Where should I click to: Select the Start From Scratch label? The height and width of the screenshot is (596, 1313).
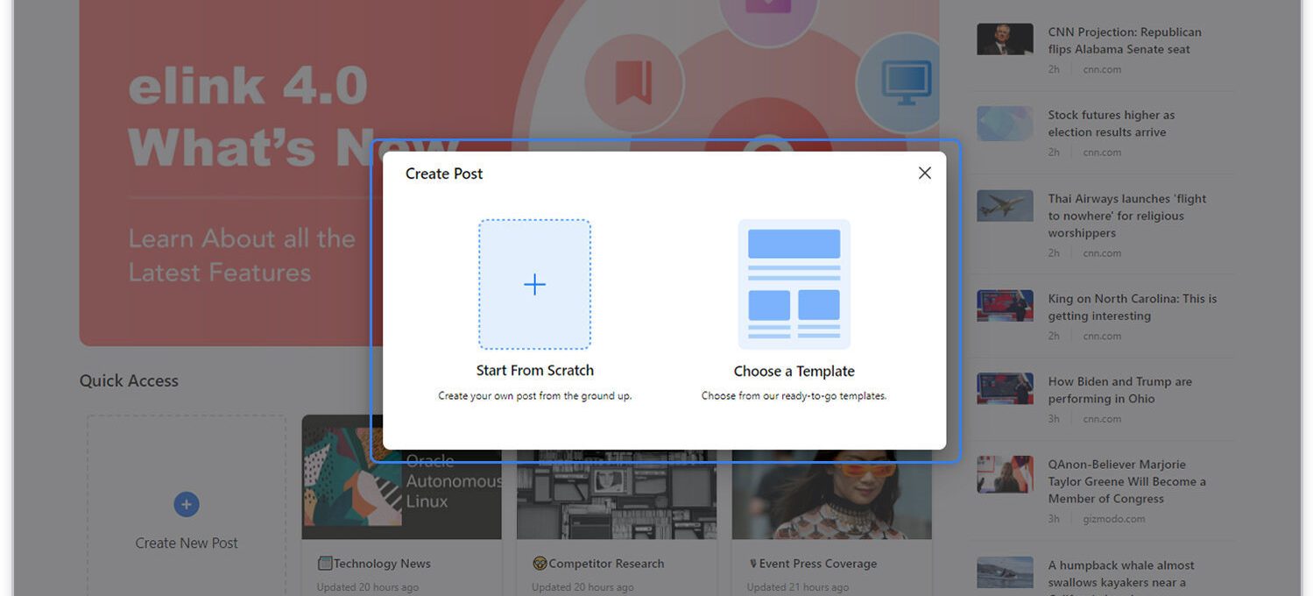pos(535,371)
